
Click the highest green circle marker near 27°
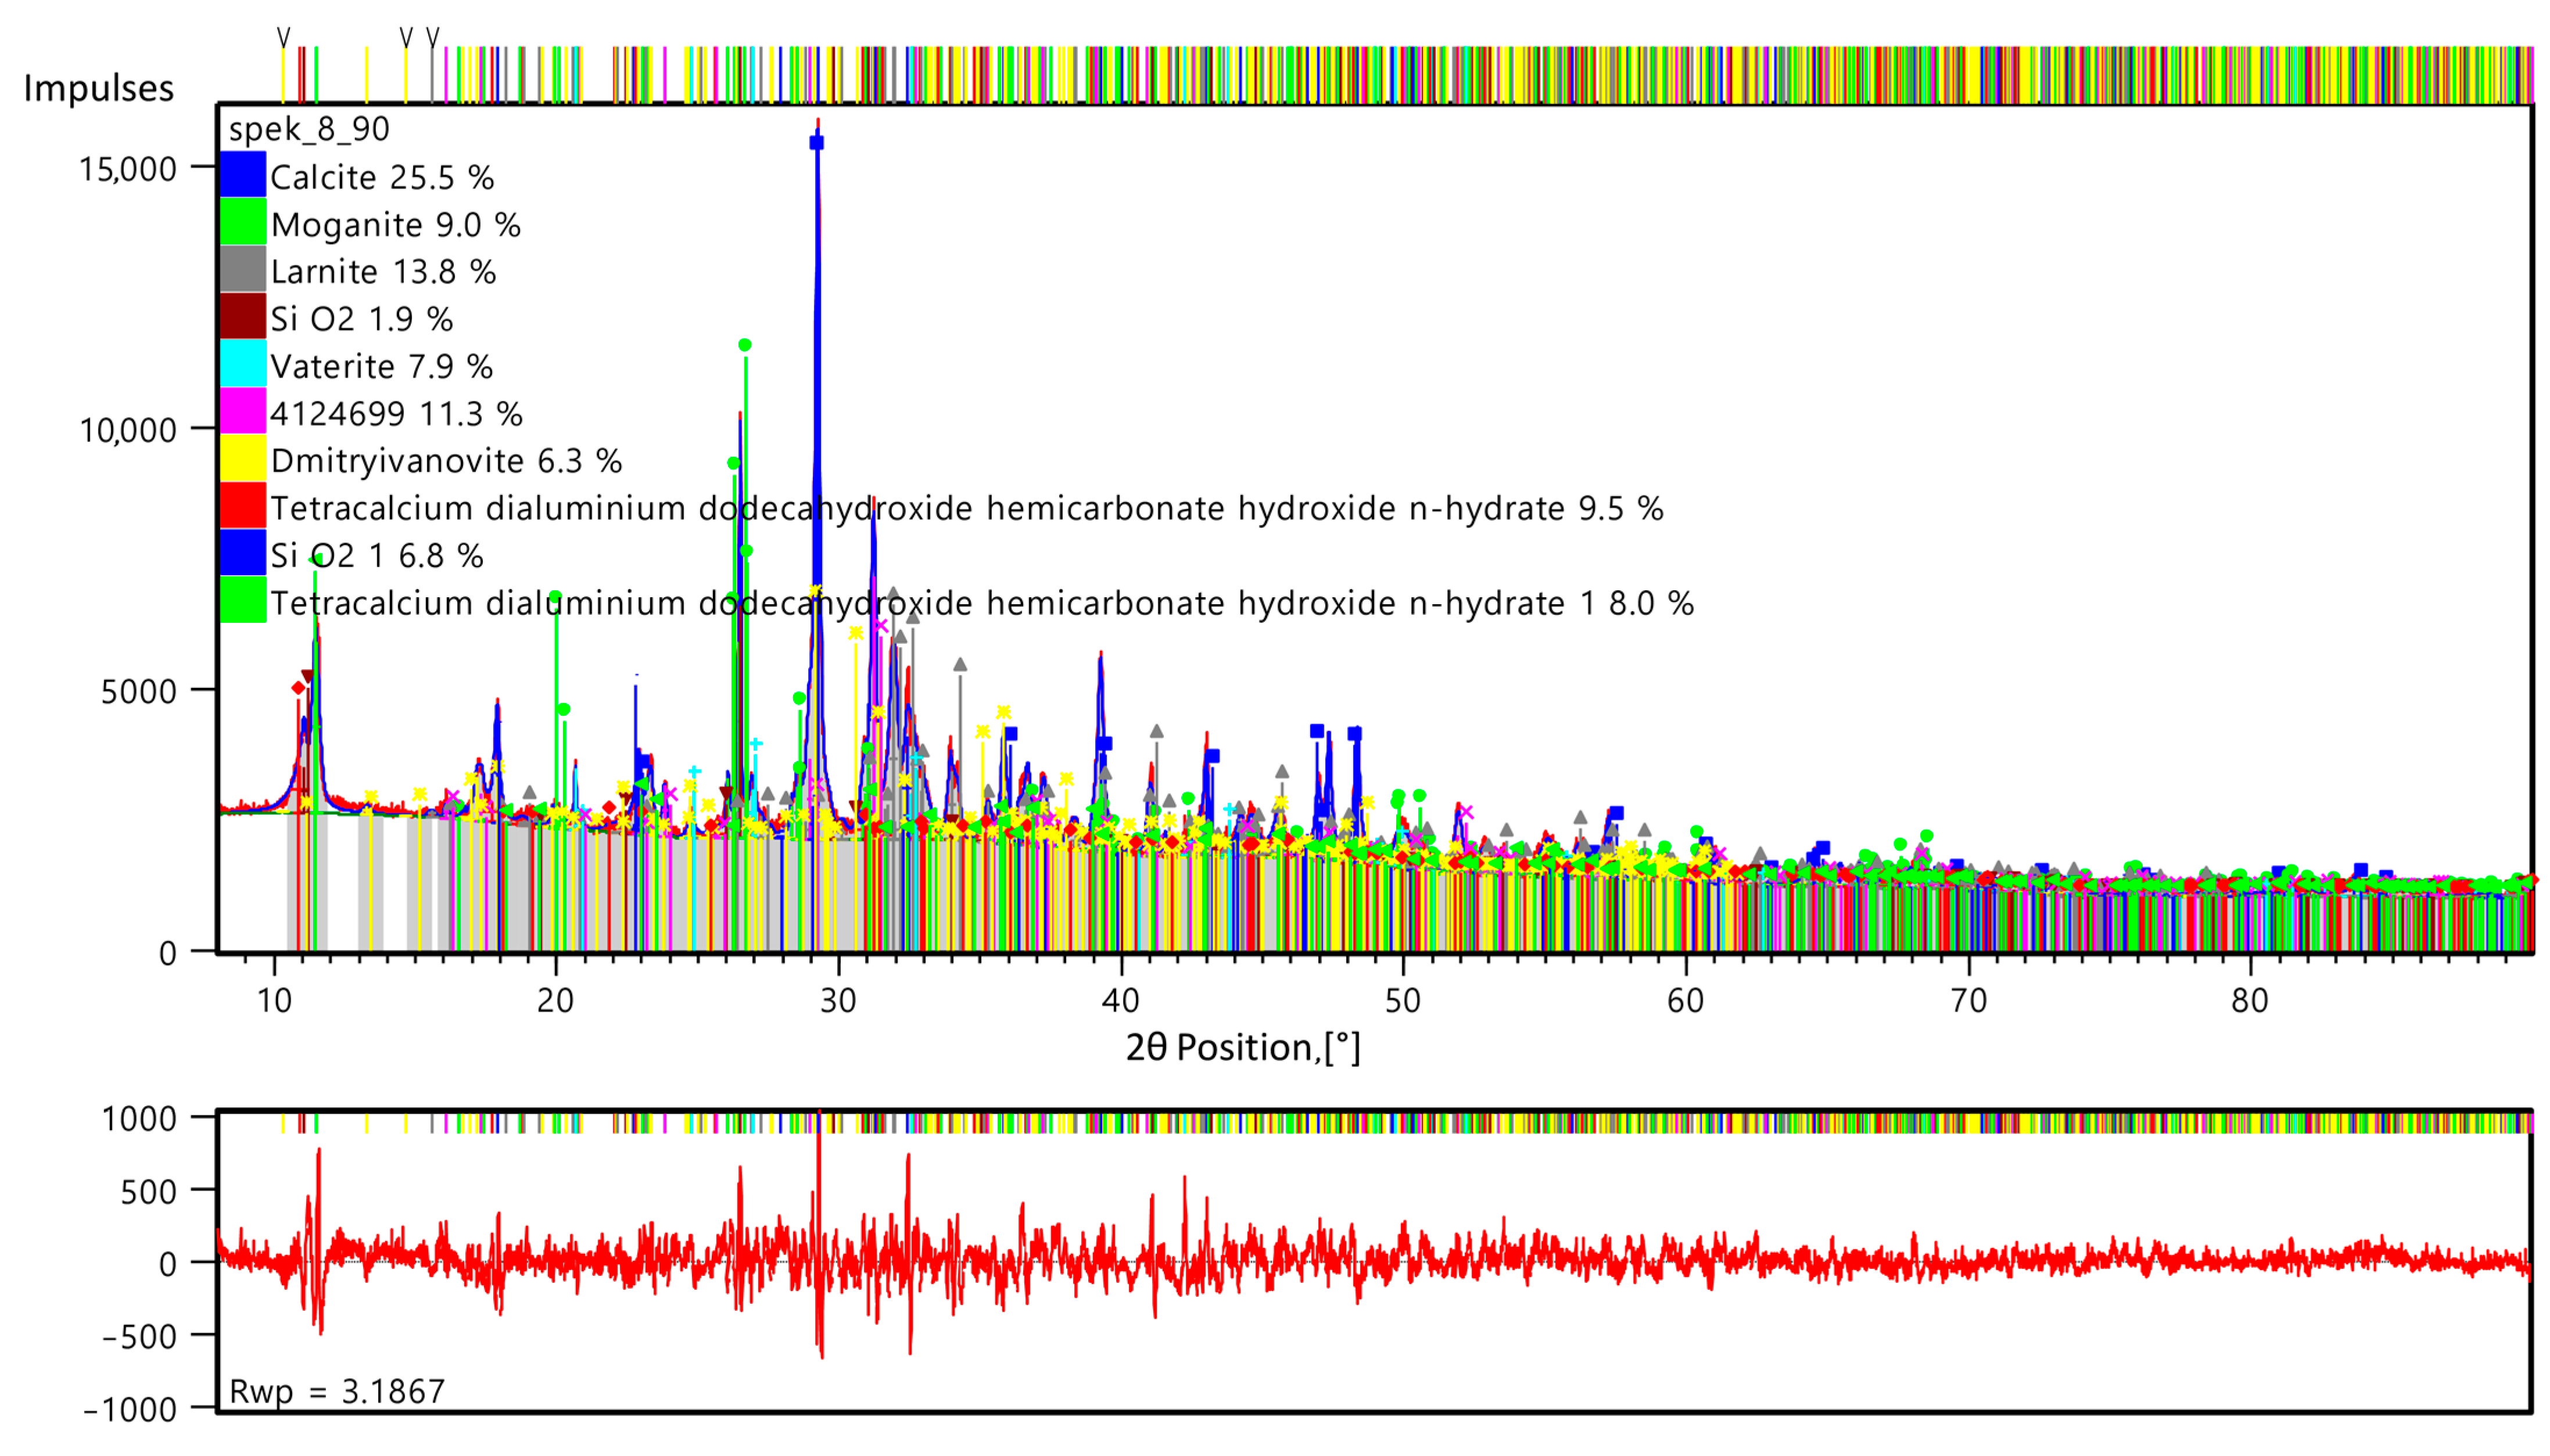pyautogui.click(x=744, y=345)
